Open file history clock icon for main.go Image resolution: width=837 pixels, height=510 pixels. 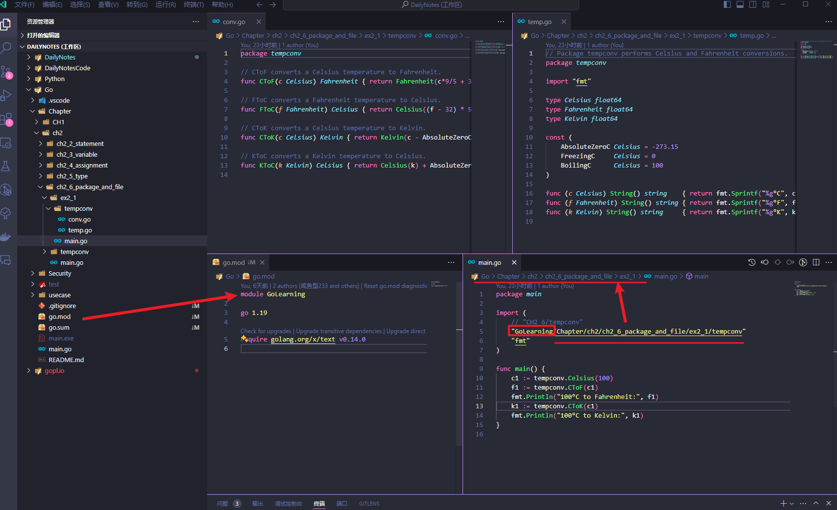coord(752,262)
